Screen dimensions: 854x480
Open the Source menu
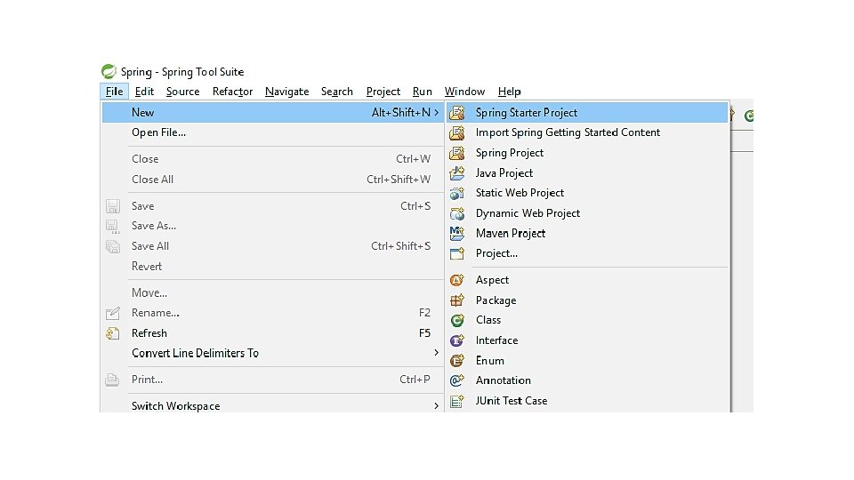click(183, 92)
